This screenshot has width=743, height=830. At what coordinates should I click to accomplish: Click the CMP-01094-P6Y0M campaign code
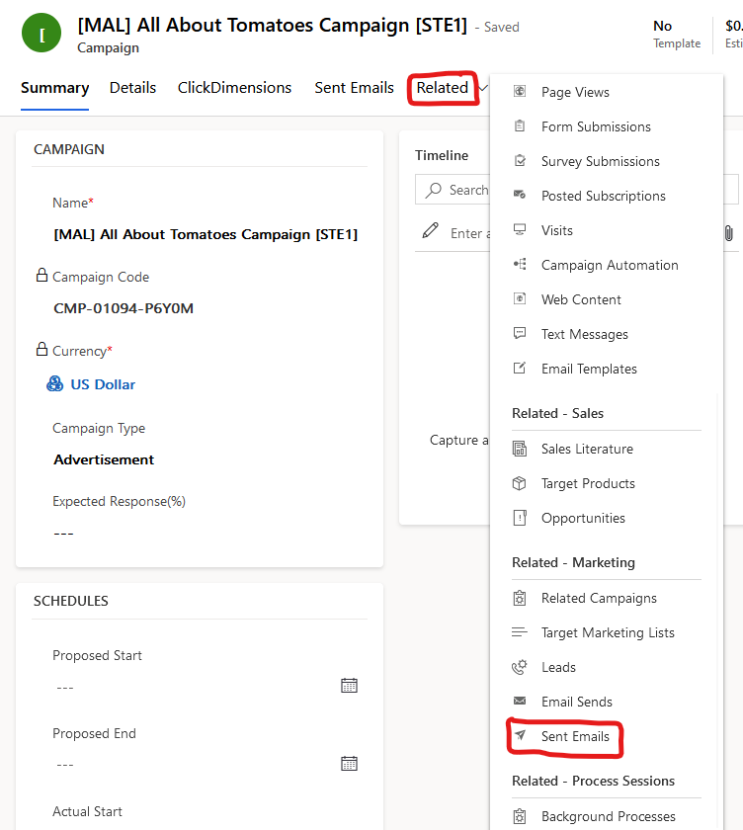tap(124, 308)
